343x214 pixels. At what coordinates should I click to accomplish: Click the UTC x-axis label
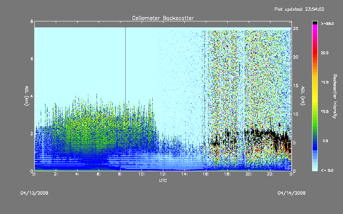pyautogui.click(x=163, y=180)
